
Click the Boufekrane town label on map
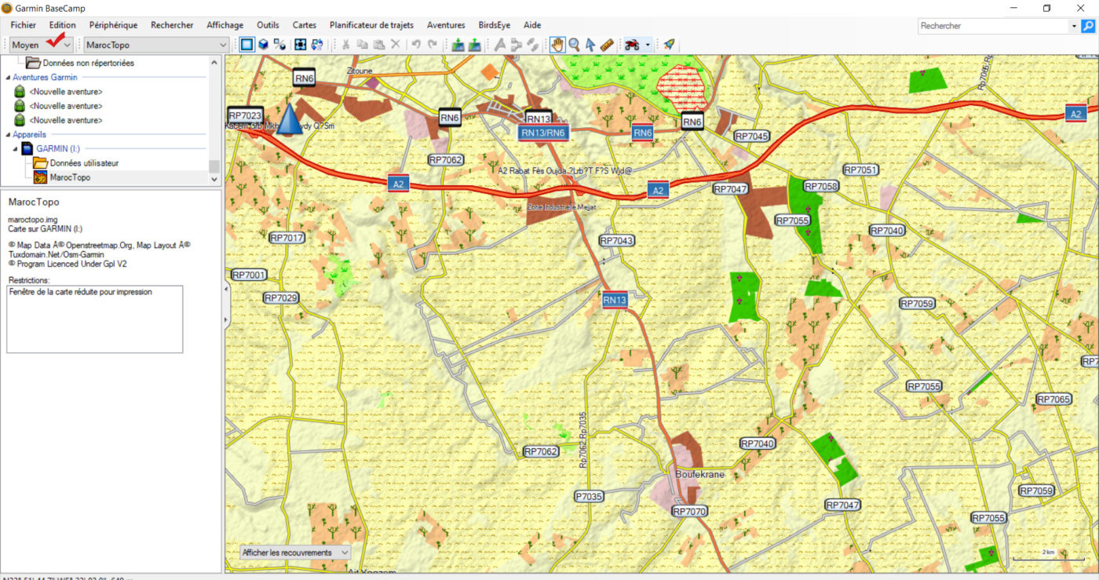pos(699,475)
